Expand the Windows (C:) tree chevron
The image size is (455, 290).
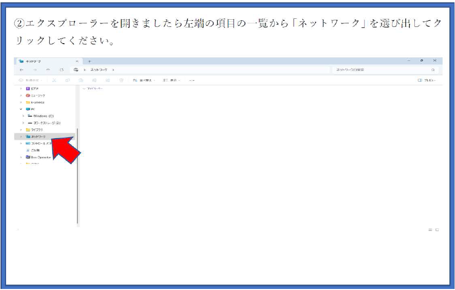[x=23, y=116]
